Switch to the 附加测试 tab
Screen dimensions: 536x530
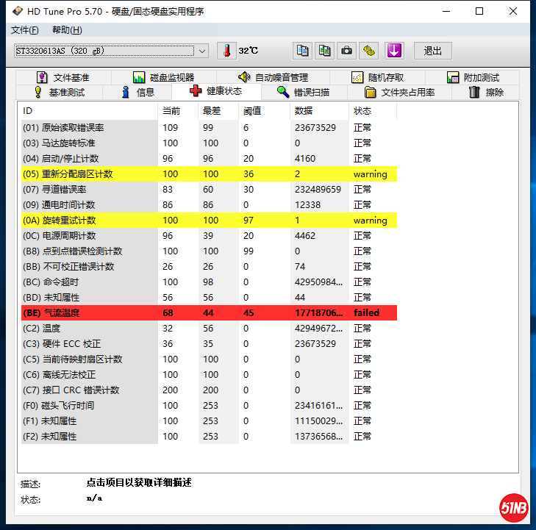[x=473, y=78]
